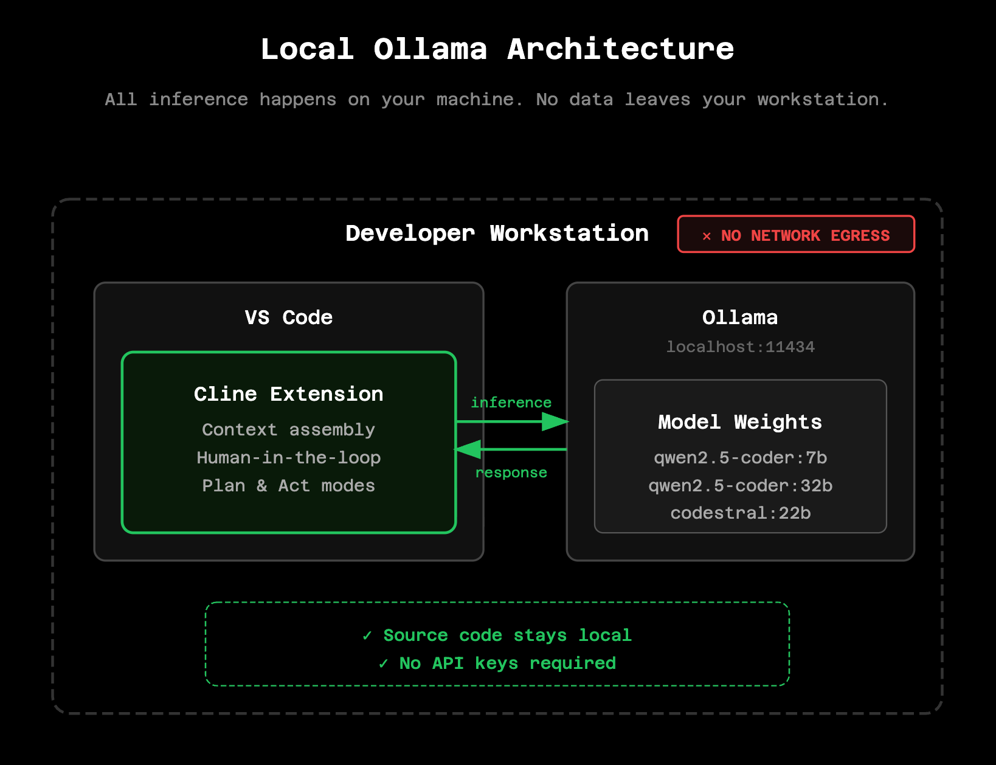Select the qwen2.5-coder:7b model

click(x=740, y=458)
